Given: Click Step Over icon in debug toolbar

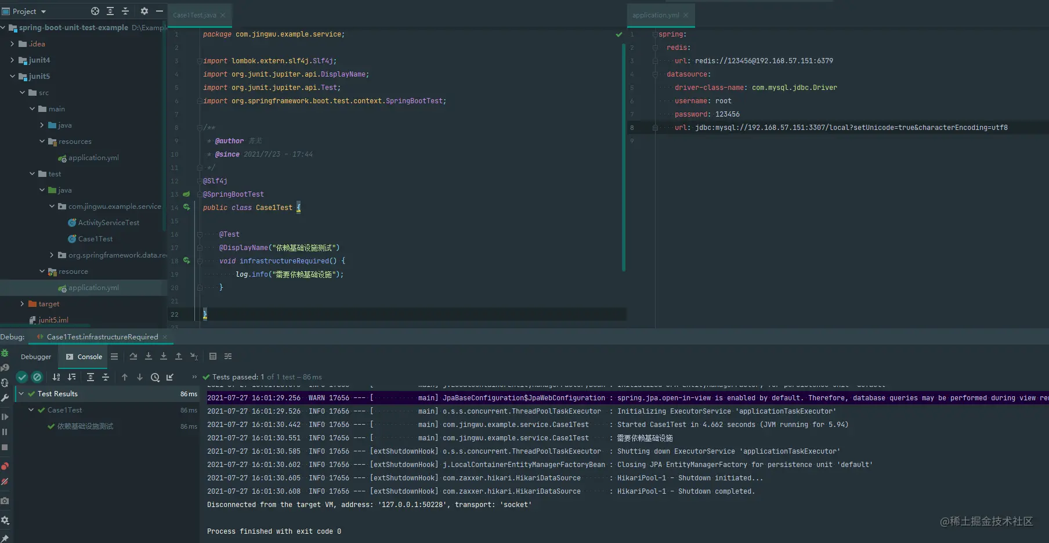Looking at the screenshot, I should pos(133,356).
